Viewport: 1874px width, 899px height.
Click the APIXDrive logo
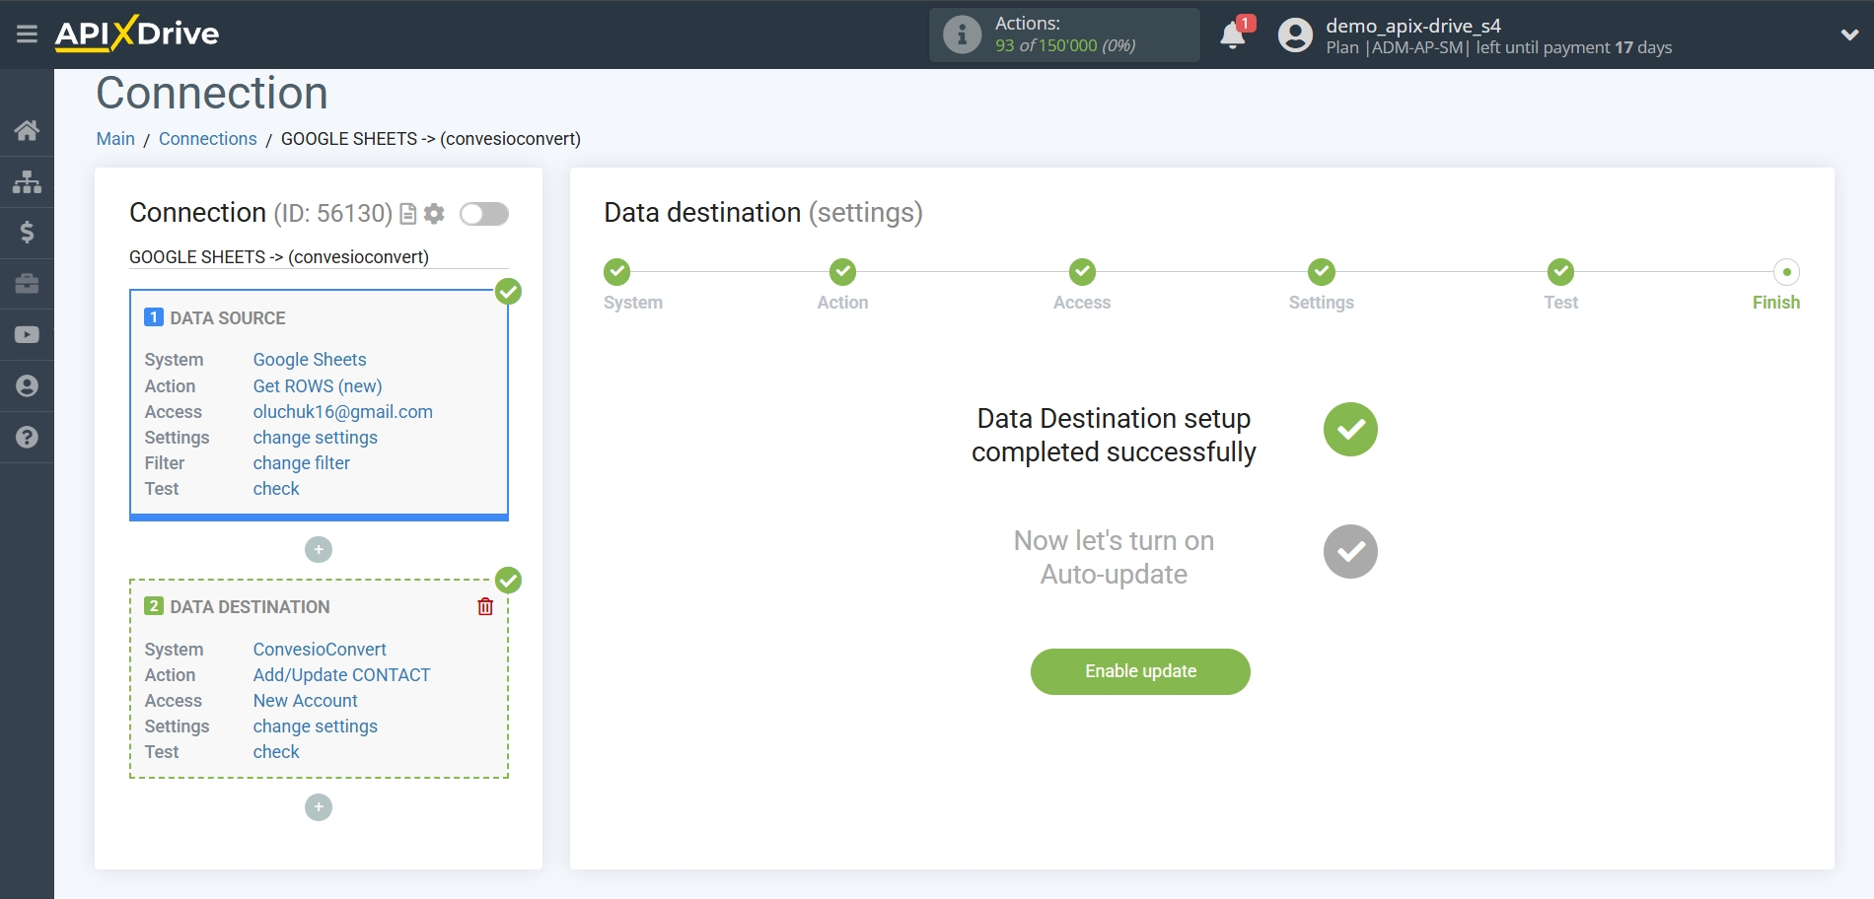tap(137, 35)
